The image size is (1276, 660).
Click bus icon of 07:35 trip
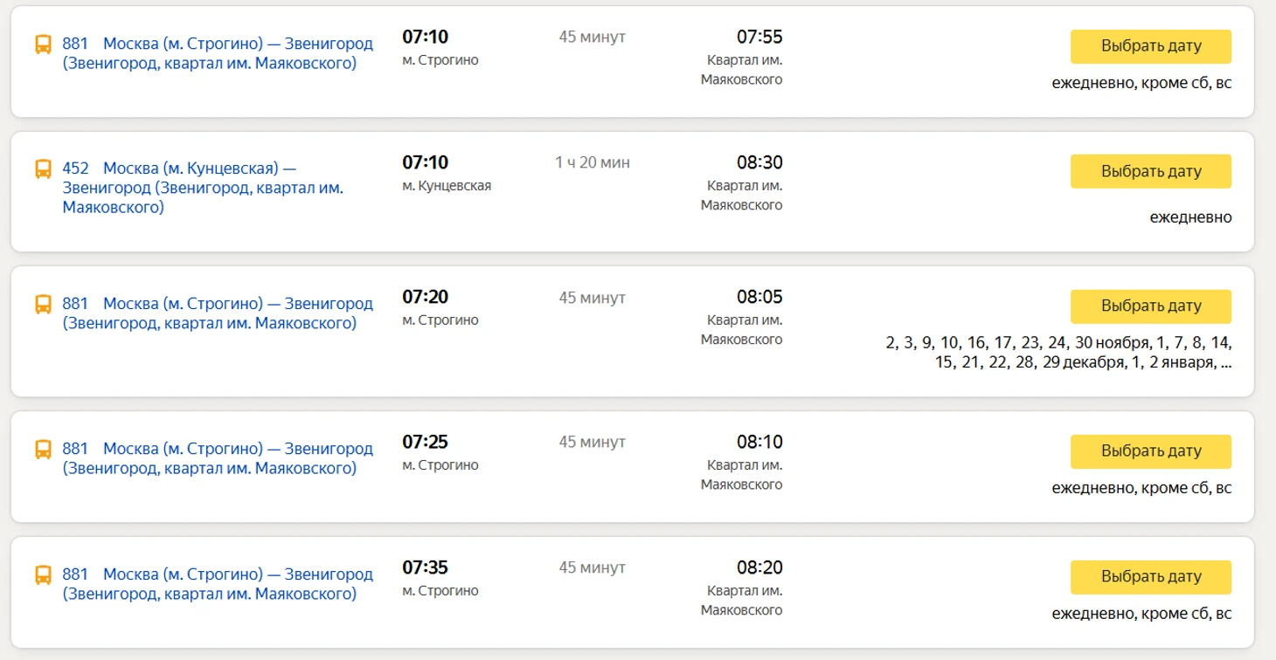click(43, 575)
